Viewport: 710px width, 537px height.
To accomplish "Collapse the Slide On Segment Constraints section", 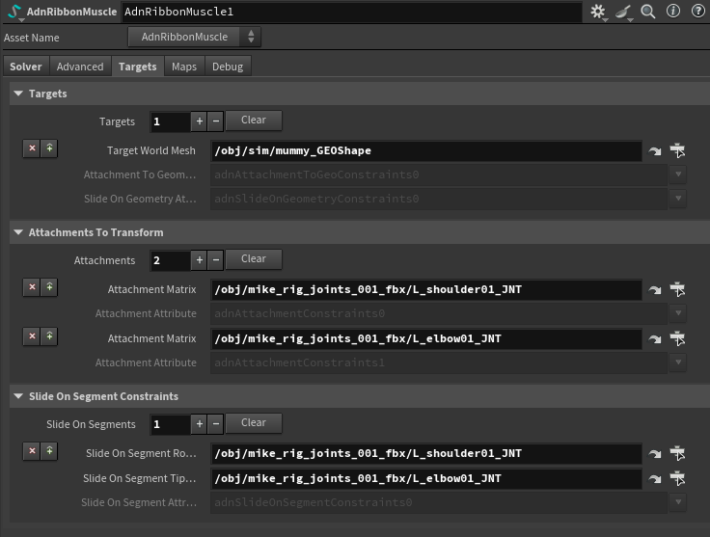I will click(18, 396).
